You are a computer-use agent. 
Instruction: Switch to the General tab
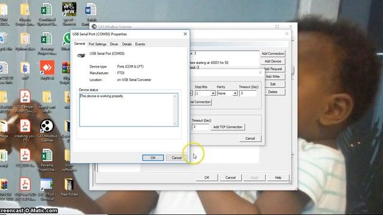point(80,44)
